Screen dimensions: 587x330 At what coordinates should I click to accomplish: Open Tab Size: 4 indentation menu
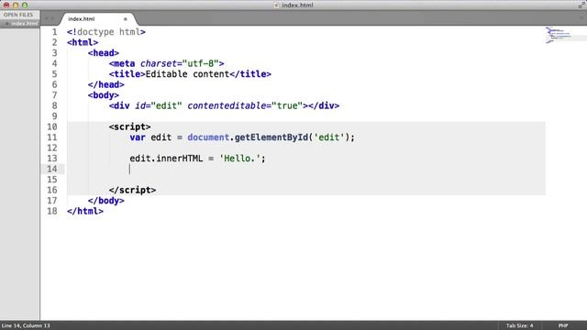pos(520,325)
